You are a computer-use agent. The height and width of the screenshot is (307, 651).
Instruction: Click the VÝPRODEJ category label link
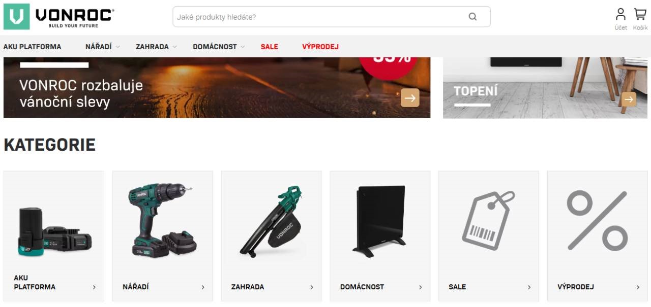point(576,287)
